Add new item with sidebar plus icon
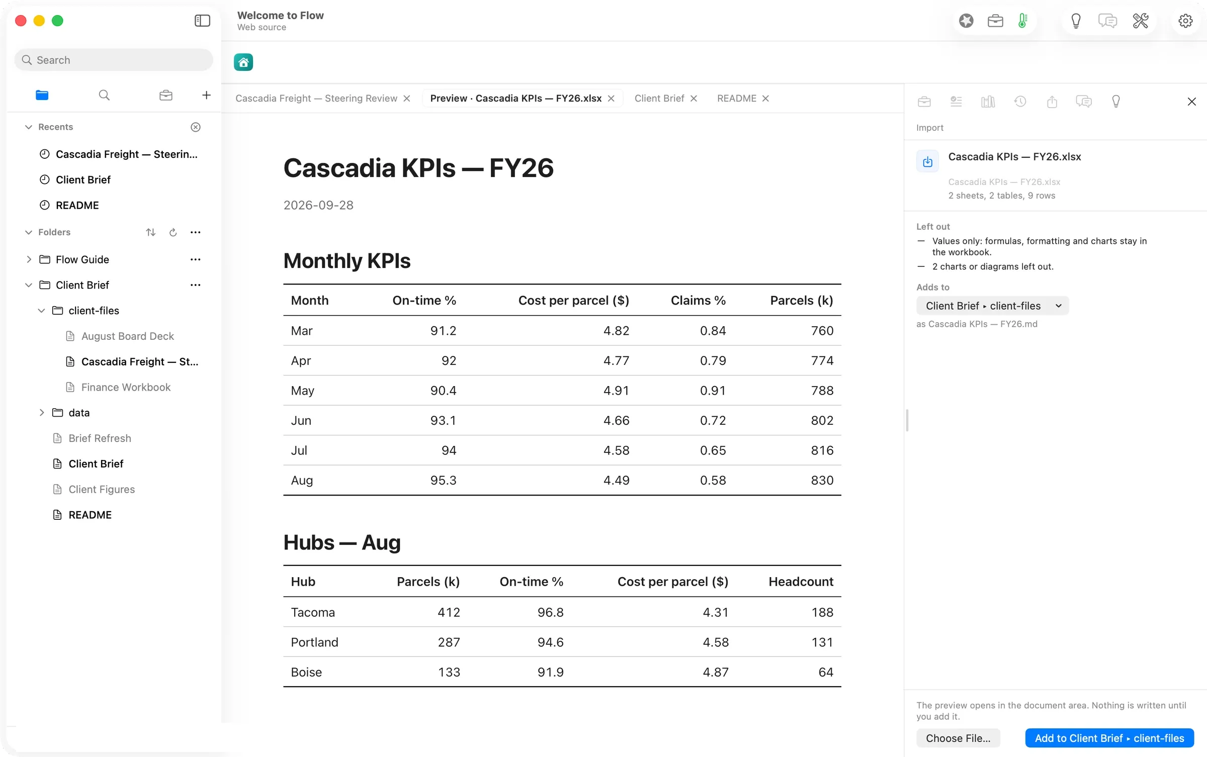This screenshot has height=757, width=1207. pos(206,95)
